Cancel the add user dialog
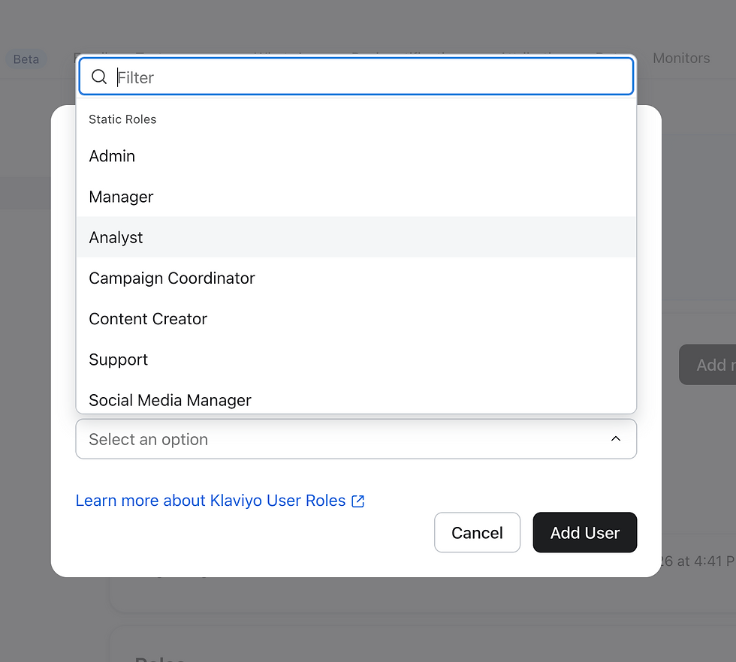The height and width of the screenshot is (662, 736). pyautogui.click(x=477, y=532)
